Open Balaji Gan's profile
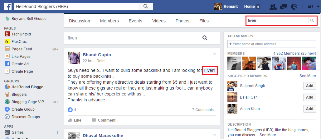 (x=249, y=97)
